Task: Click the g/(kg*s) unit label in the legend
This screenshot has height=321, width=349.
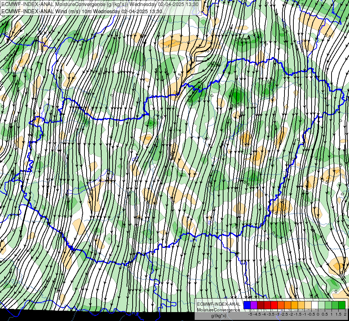Action: click(x=219, y=316)
